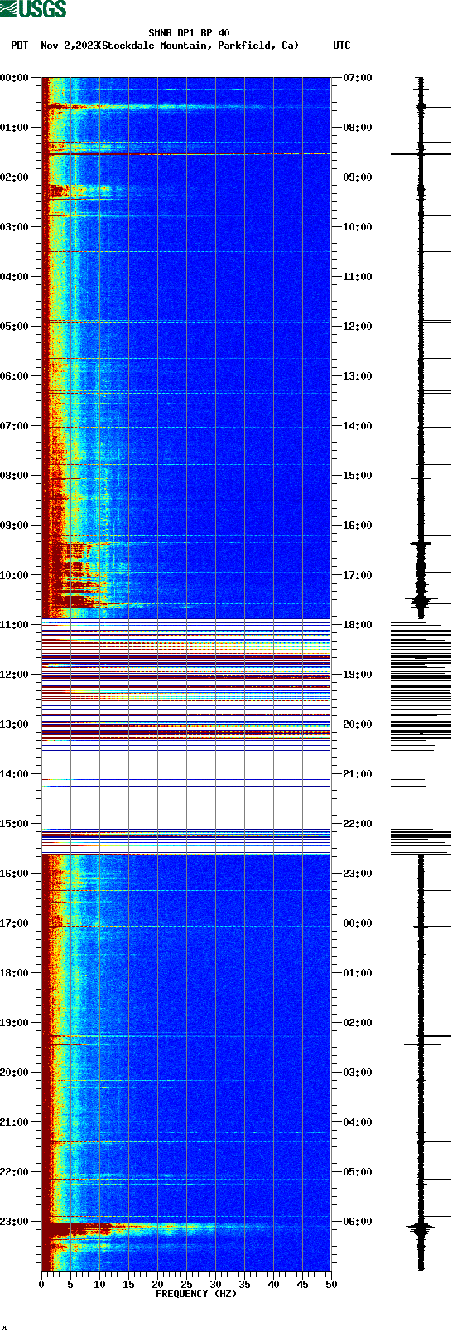The image size is (457, 1337).
Task: Click the 10:00 PDT time label on the left axis
Action: click(15, 575)
